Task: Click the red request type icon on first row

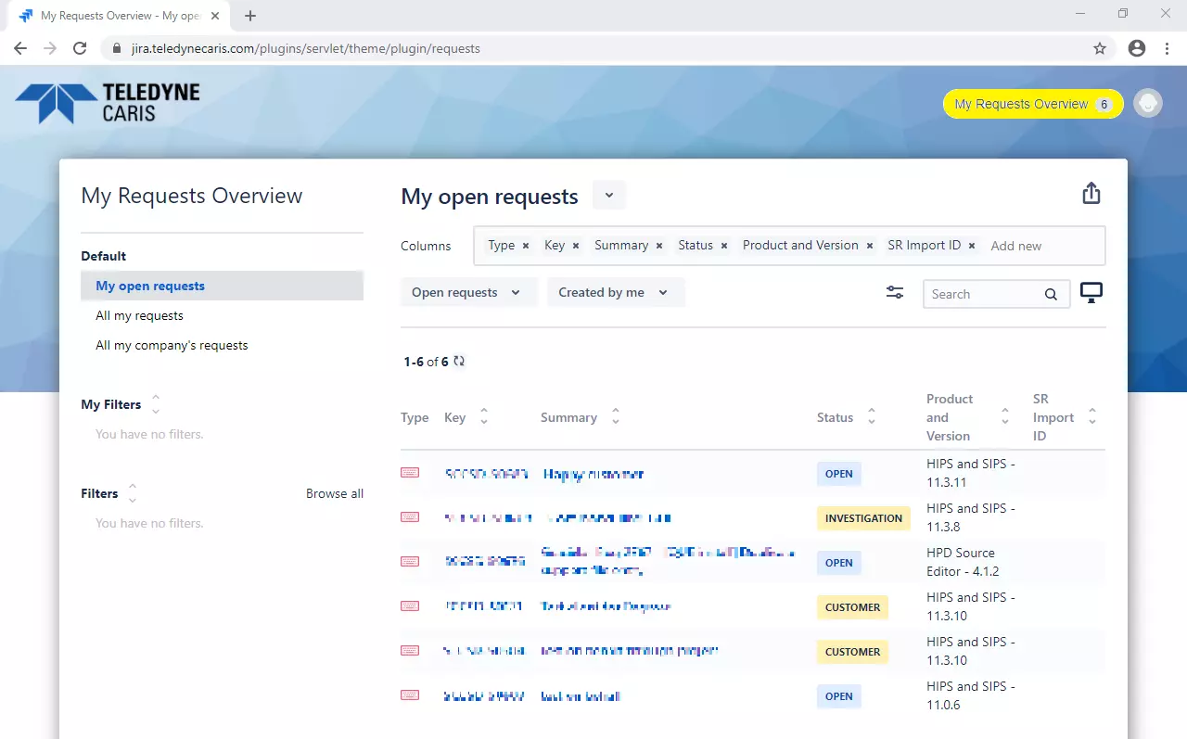Action: [409, 472]
